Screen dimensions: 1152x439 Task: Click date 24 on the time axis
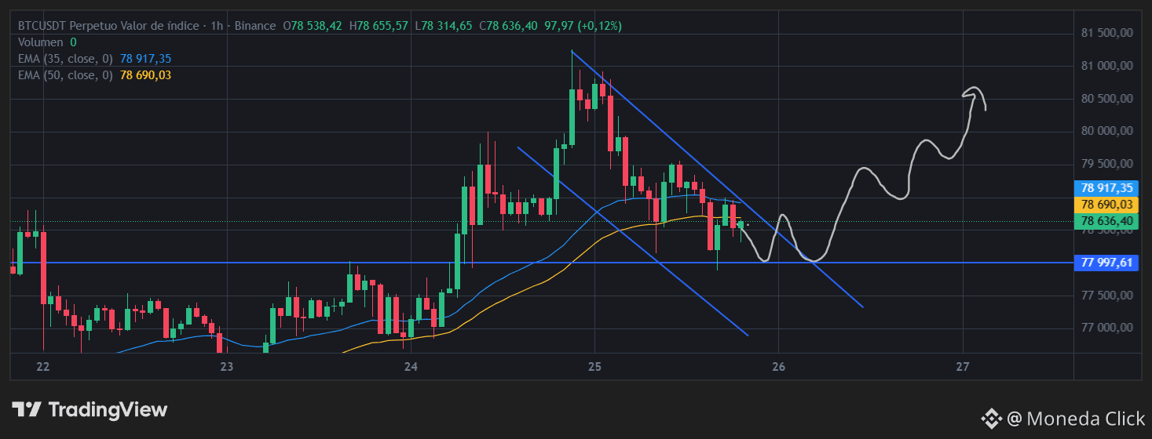411,366
